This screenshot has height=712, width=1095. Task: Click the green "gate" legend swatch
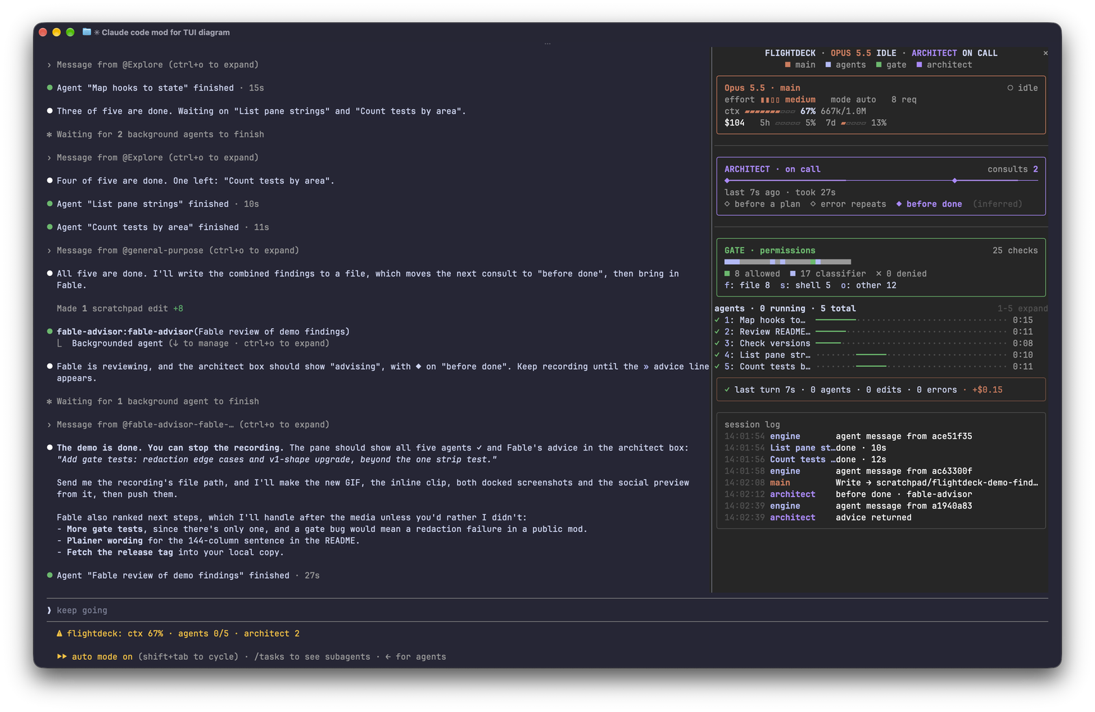[x=879, y=65]
